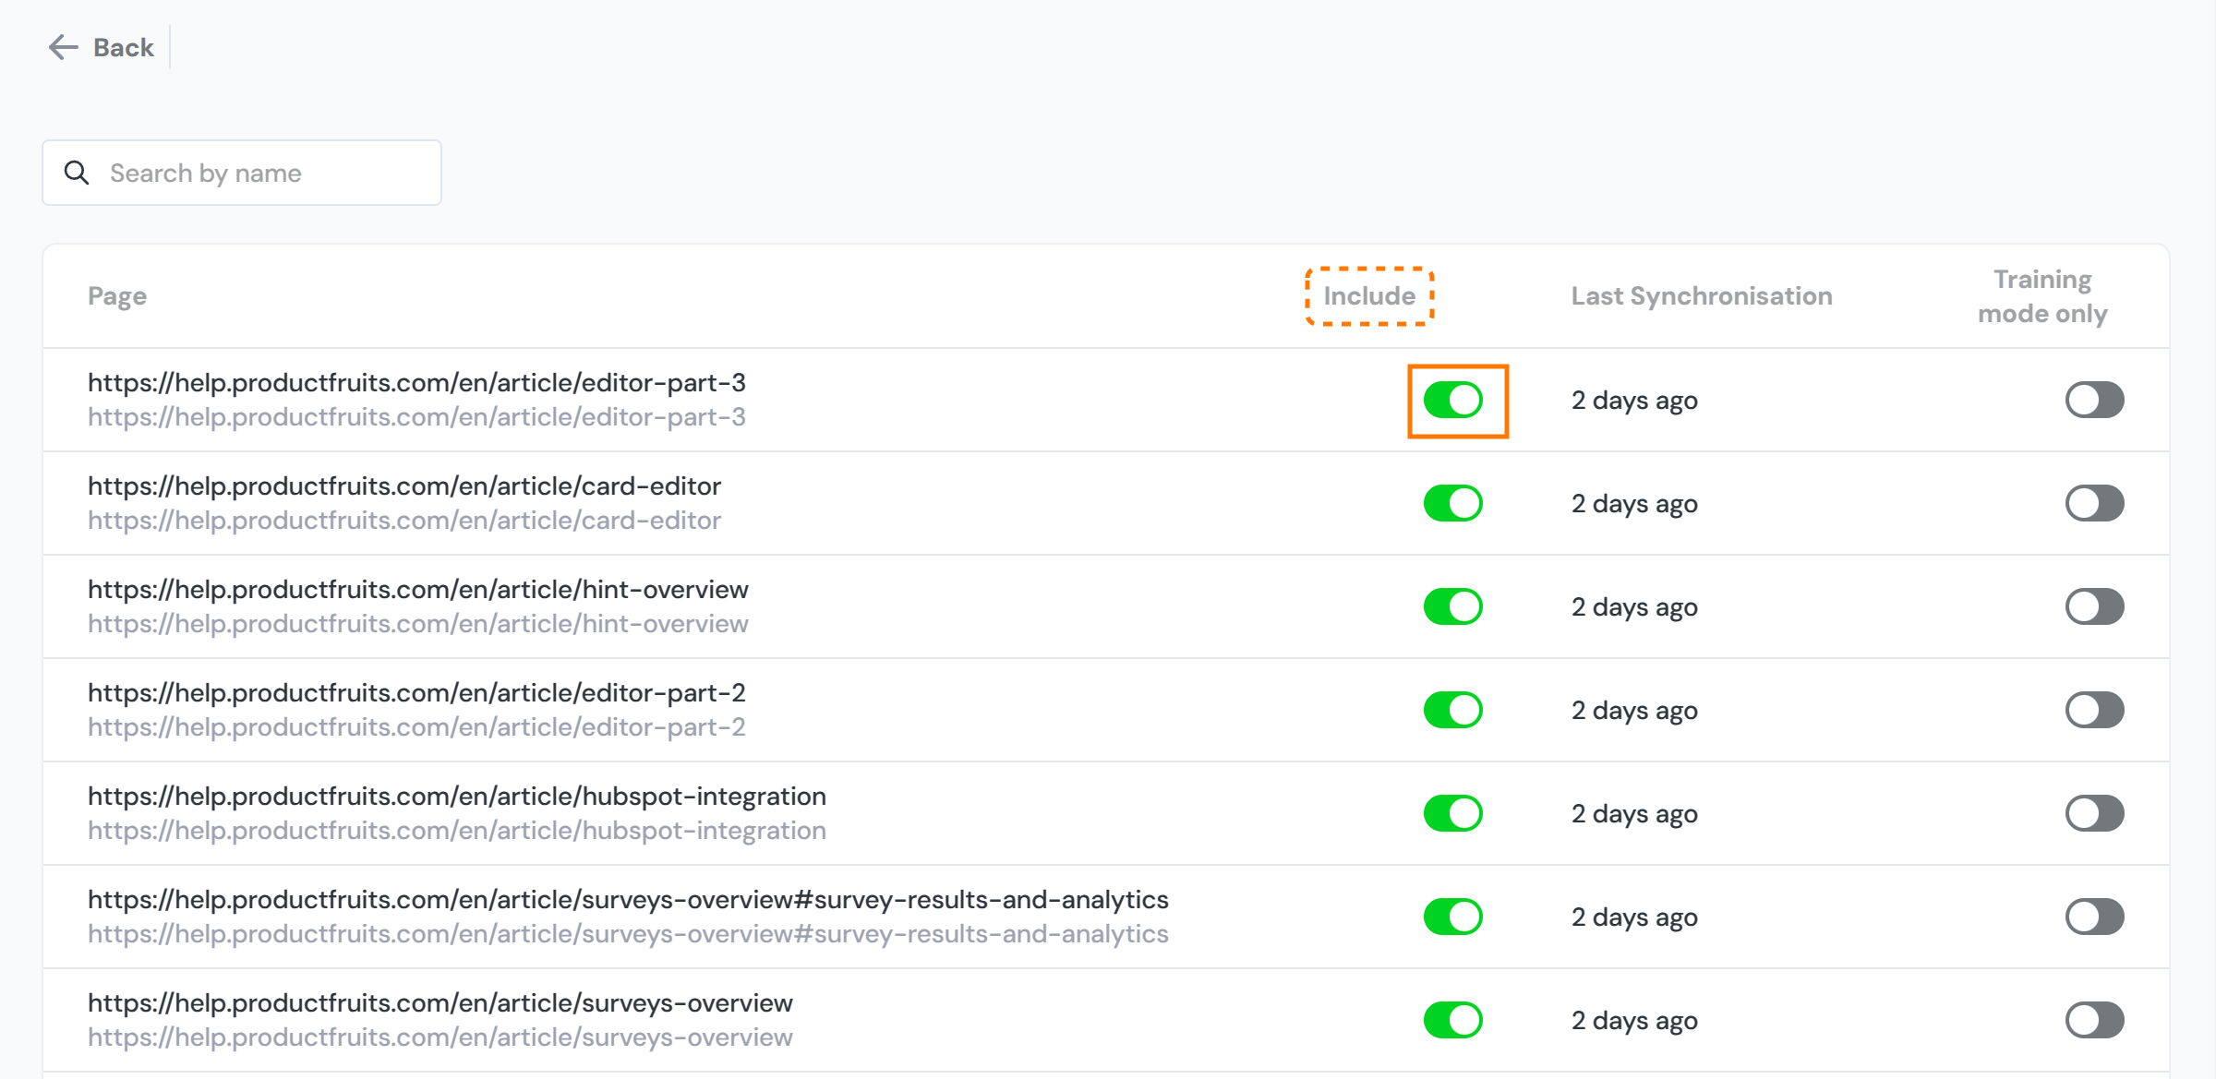Image resolution: width=2216 pixels, height=1079 pixels.
Task: Click the Search by name field
Action: tap(268, 173)
